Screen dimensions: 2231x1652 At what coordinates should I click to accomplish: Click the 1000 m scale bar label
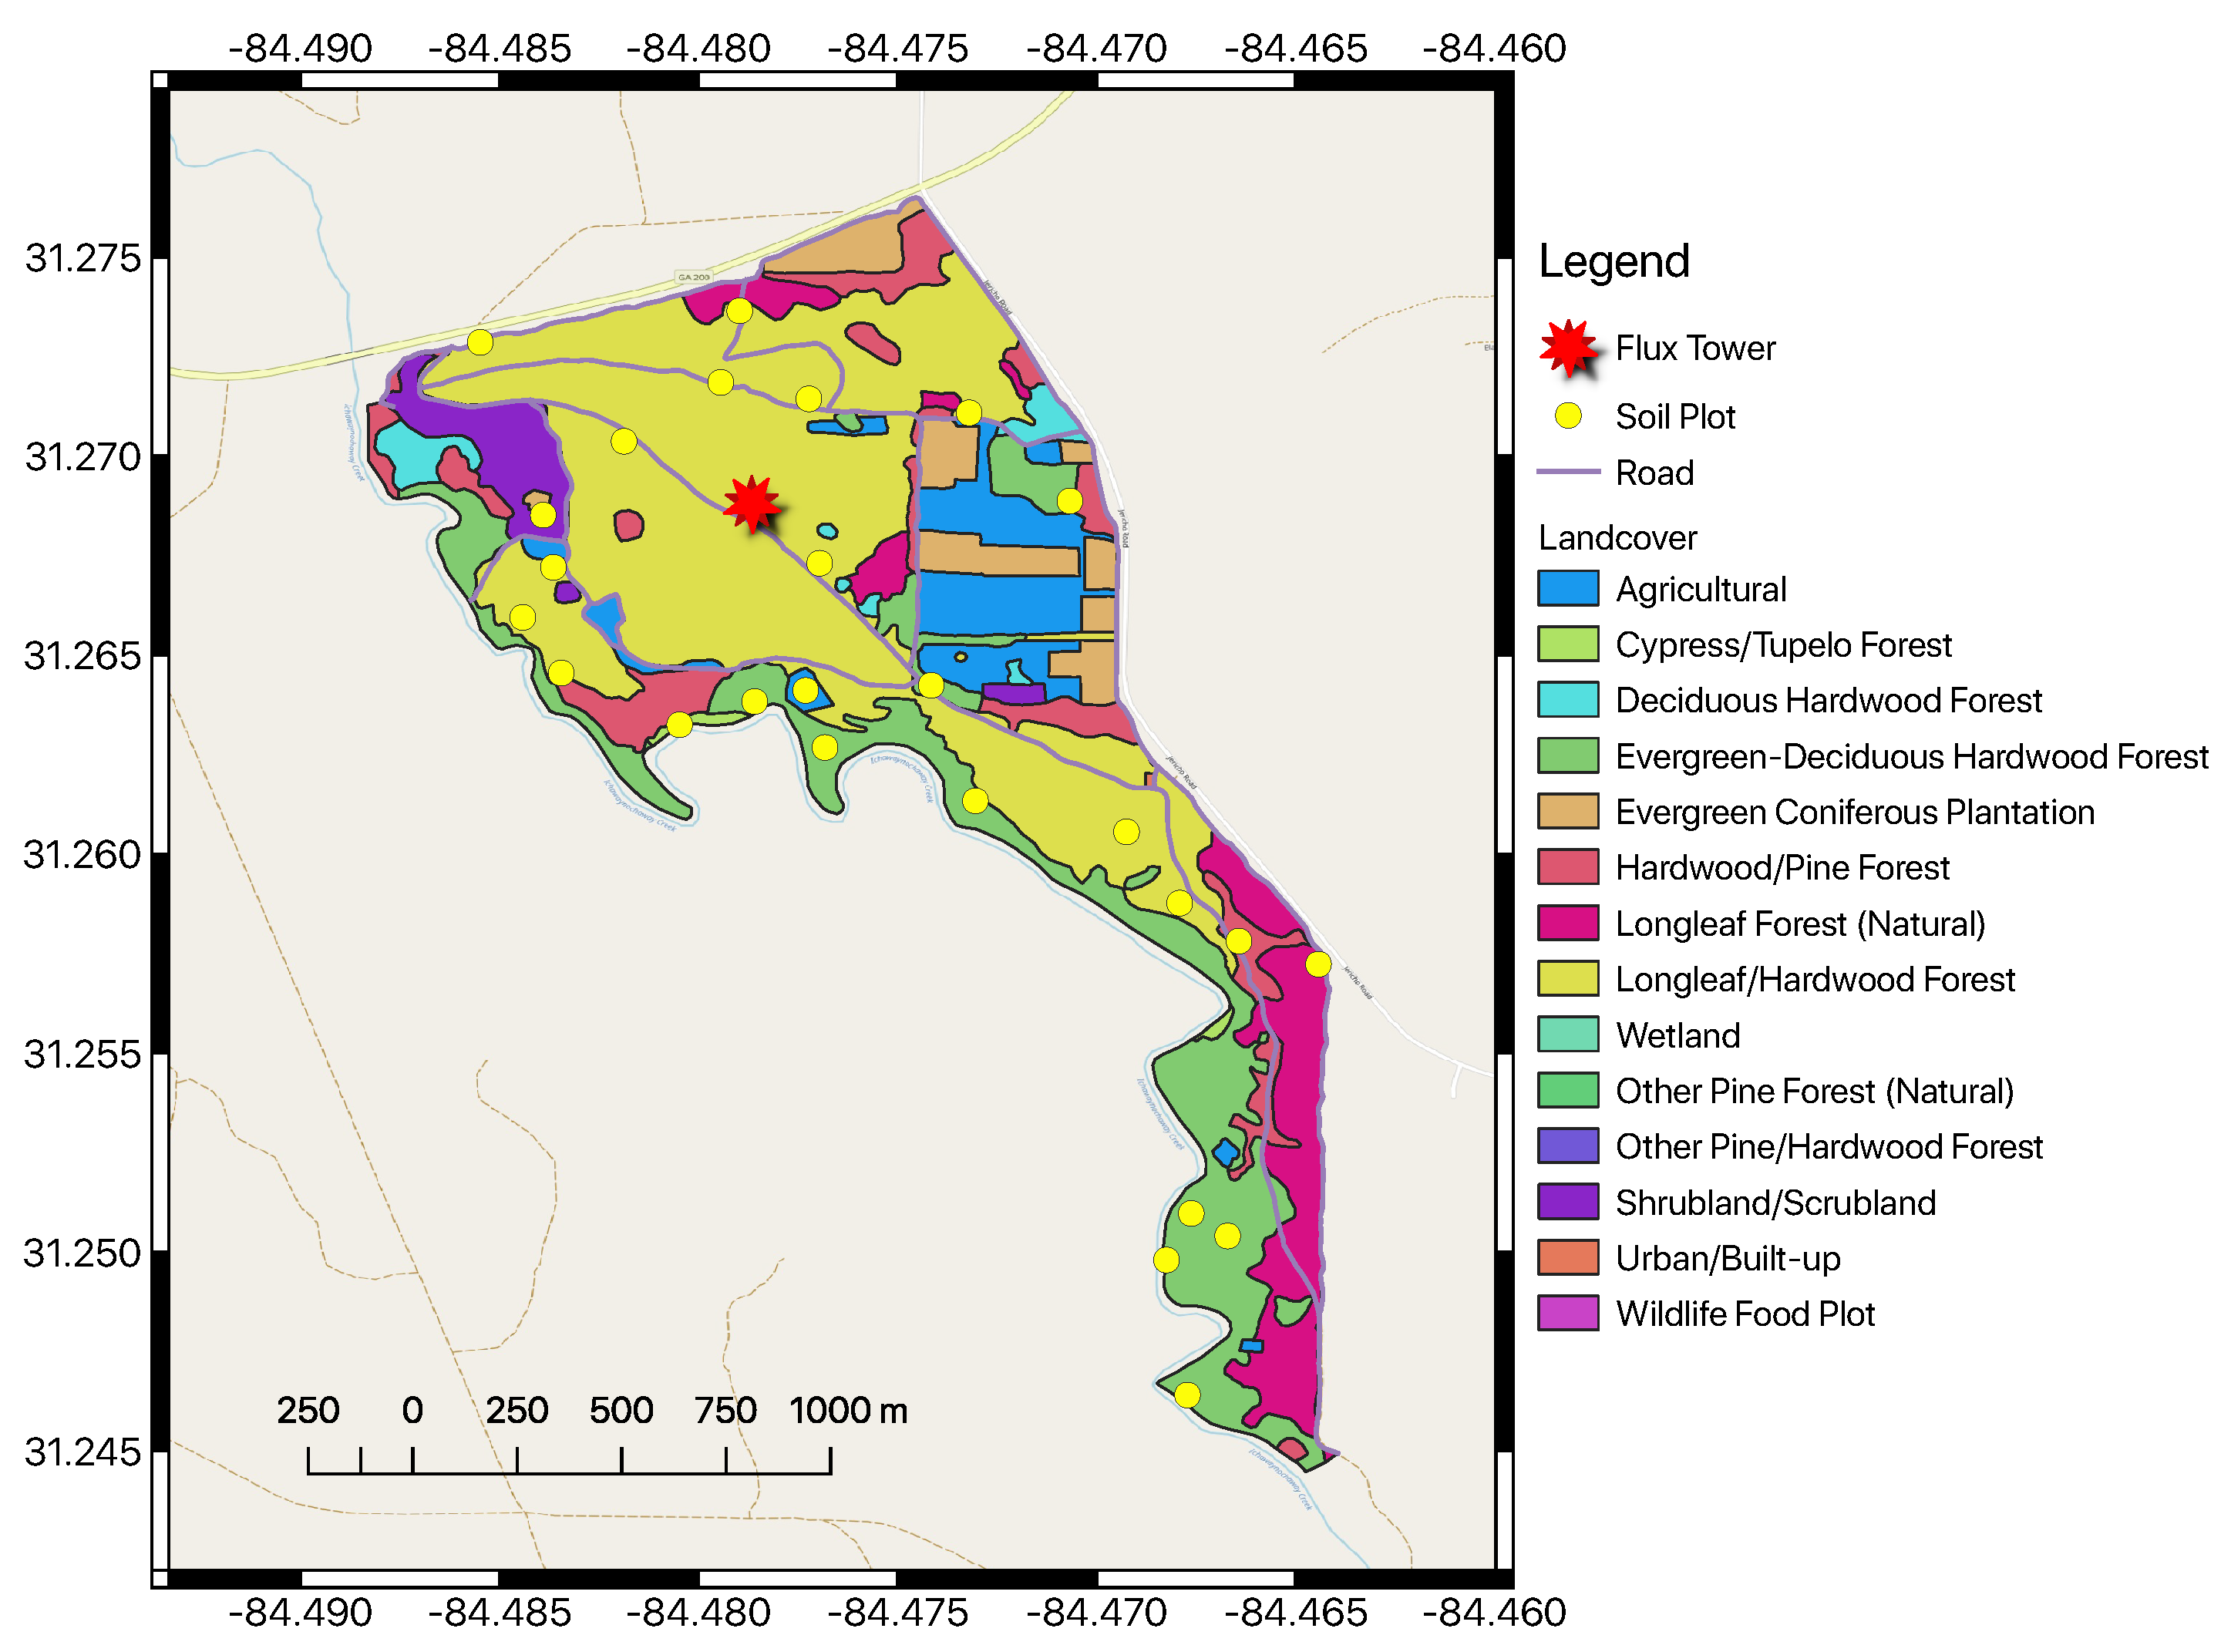(848, 1411)
